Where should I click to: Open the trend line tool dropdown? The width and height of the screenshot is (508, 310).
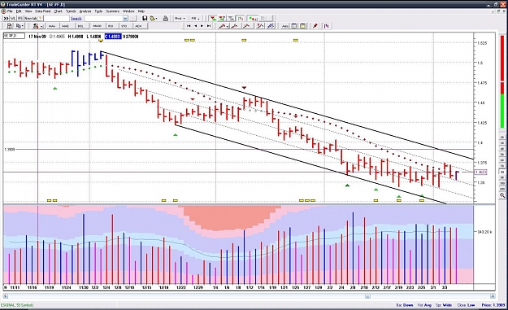[x=224, y=26]
